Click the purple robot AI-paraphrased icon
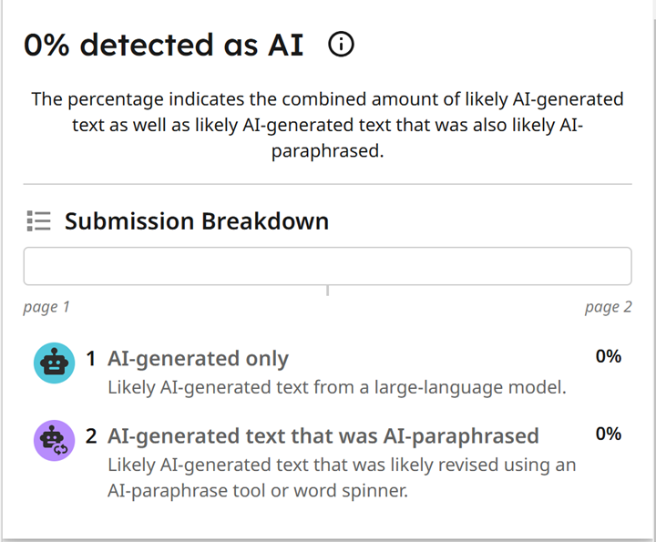Viewport: 656px width, 542px height. click(x=55, y=440)
